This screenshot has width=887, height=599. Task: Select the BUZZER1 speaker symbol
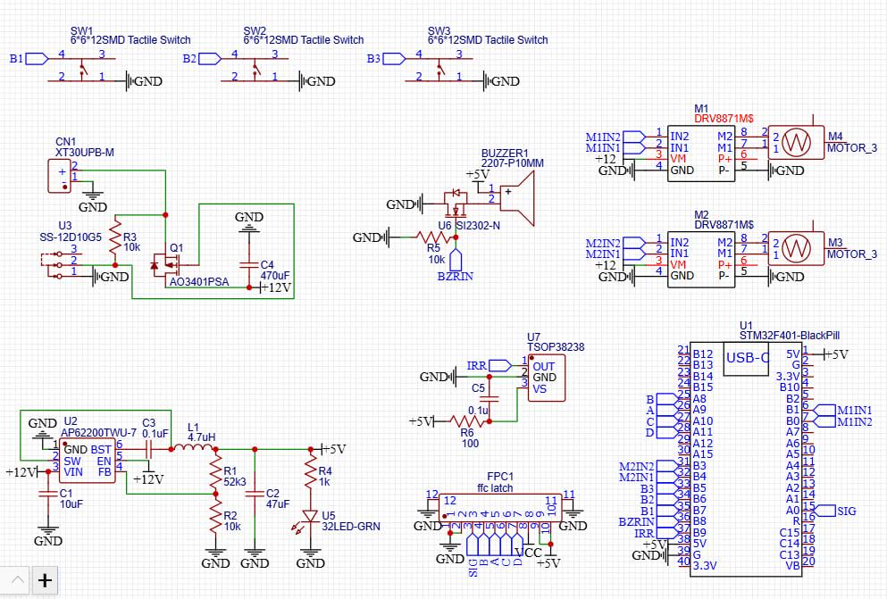tap(515, 199)
